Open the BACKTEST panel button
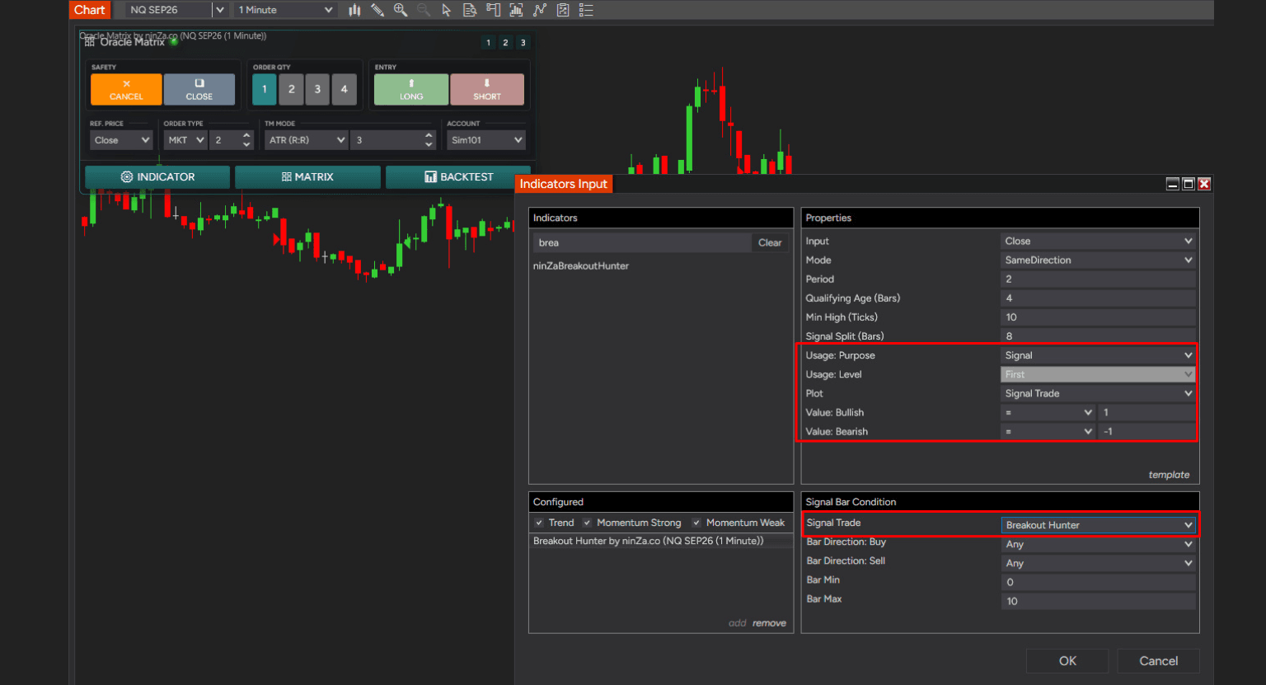The width and height of the screenshot is (1266, 685). tap(458, 177)
